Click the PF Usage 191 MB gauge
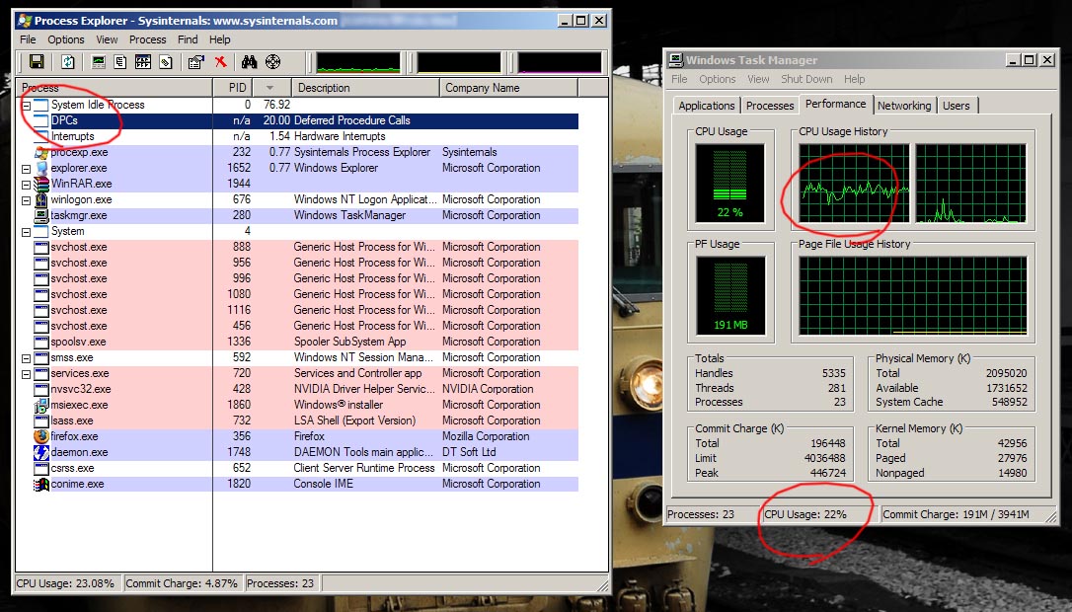Viewport: 1072px width, 612px height. point(730,296)
